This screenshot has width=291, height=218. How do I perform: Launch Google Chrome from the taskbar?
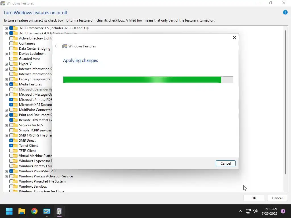click(x=34, y=211)
